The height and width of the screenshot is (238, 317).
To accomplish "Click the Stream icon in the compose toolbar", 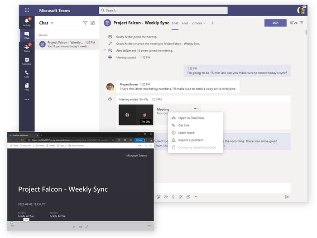I will (166, 197).
